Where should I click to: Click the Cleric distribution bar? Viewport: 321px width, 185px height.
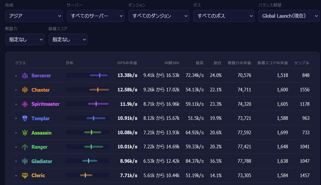pyautogui.click(x=87, y=175)
